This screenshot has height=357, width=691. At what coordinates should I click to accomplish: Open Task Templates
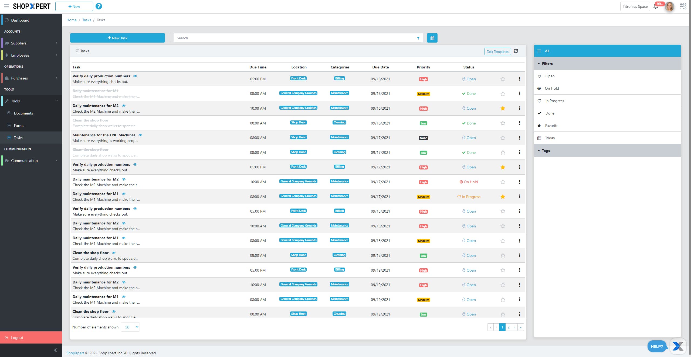pyautogui.click(x=497, y=51)
